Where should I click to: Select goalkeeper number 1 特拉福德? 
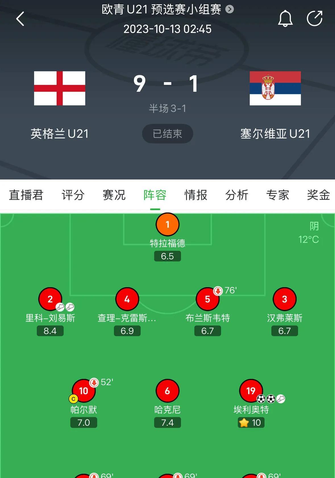pyautogui.click(x=167, y=224)
